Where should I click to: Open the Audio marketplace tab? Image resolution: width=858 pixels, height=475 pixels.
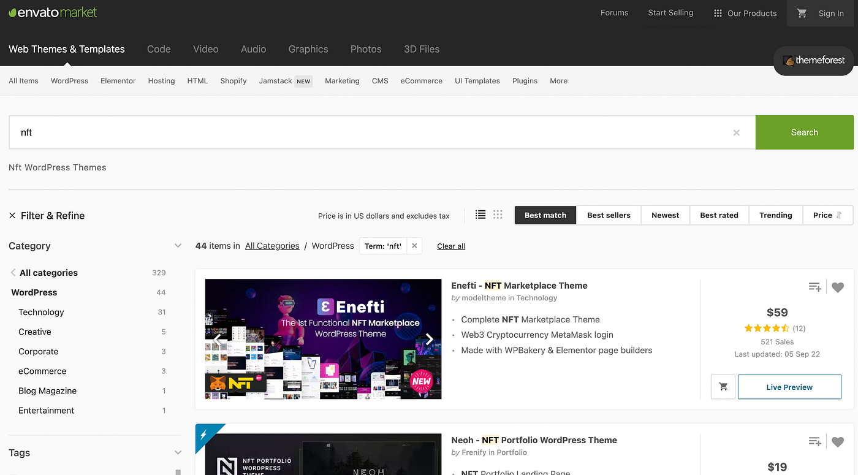[253, 49]
